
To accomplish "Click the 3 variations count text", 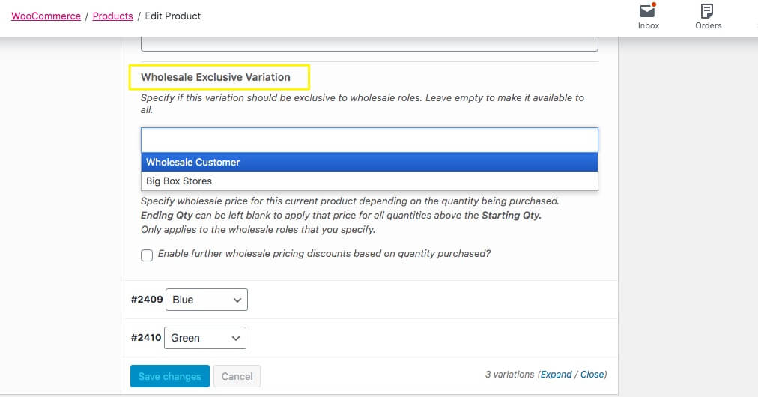I will point(509,375).
